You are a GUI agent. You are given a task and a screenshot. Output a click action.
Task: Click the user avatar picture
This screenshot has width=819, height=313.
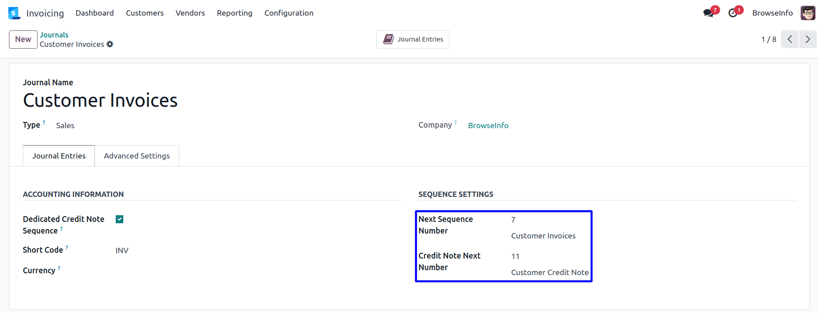pyautogui.click(x=808, y=13)
